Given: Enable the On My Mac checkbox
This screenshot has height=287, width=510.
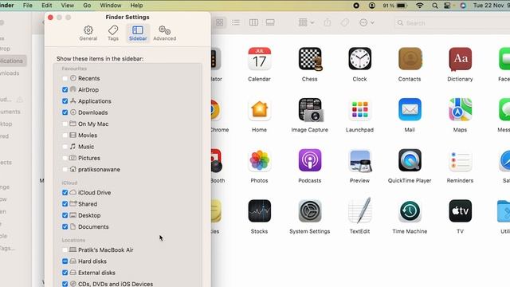Looking at the screenshot, I should (65, 124).
